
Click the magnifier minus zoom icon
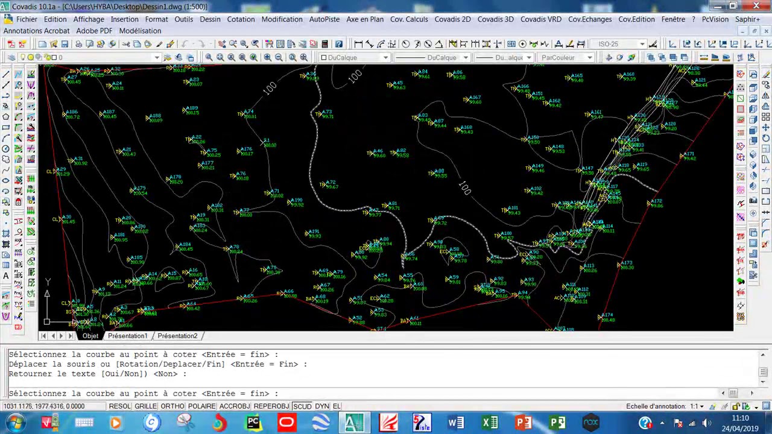279,57
